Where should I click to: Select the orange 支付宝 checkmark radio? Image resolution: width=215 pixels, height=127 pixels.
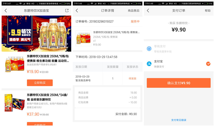[x=208, y=64]
